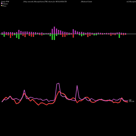Image resolution: width=136 pixels, height=136 pixels.
Task: Click the '(Mukand Limit' company name text
Action: 86,2
